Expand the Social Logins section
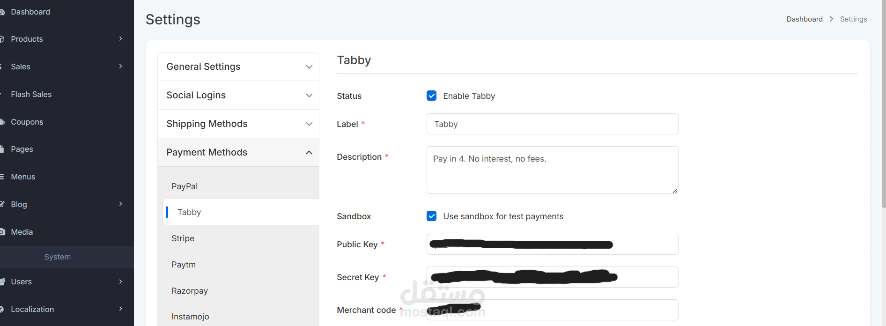The height and width of the screenshot is (326, 886). (238, 95)
